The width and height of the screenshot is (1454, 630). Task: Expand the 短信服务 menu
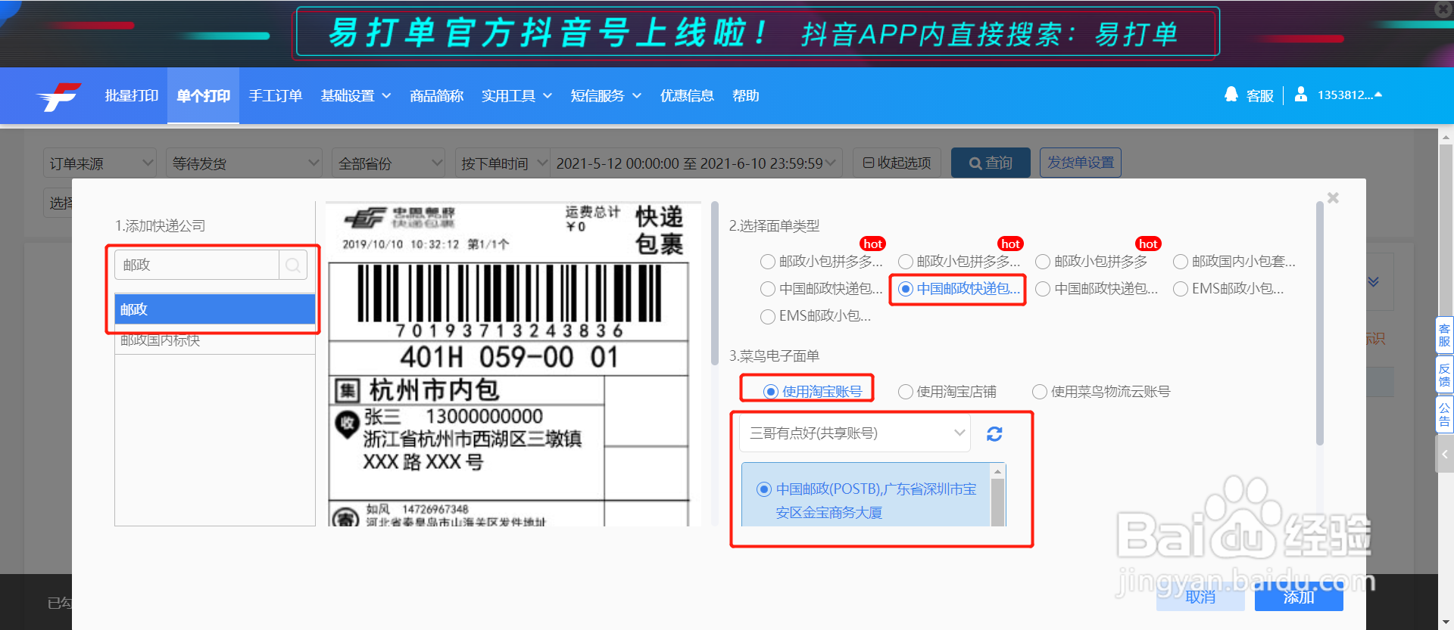[606, 96]
